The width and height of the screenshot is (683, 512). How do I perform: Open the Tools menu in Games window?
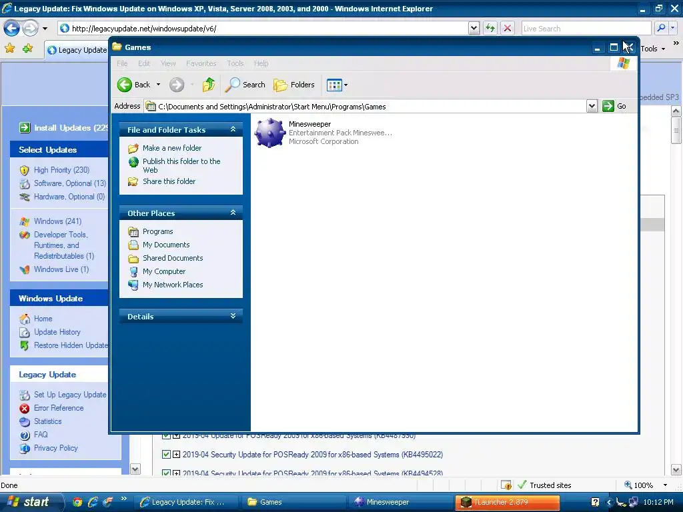click(x=235, y=63)
